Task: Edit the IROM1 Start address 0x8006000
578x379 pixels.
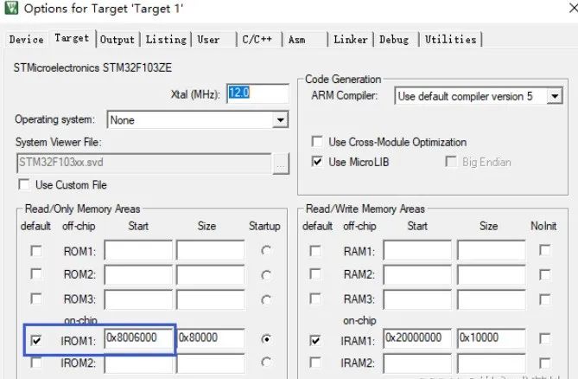Action: point(138,338)
